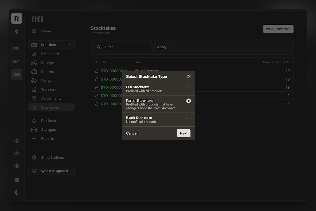Select the Full Stocktake option
Image resolution: width=316 pixels, height=211 pixels.
tap(189, 87)
